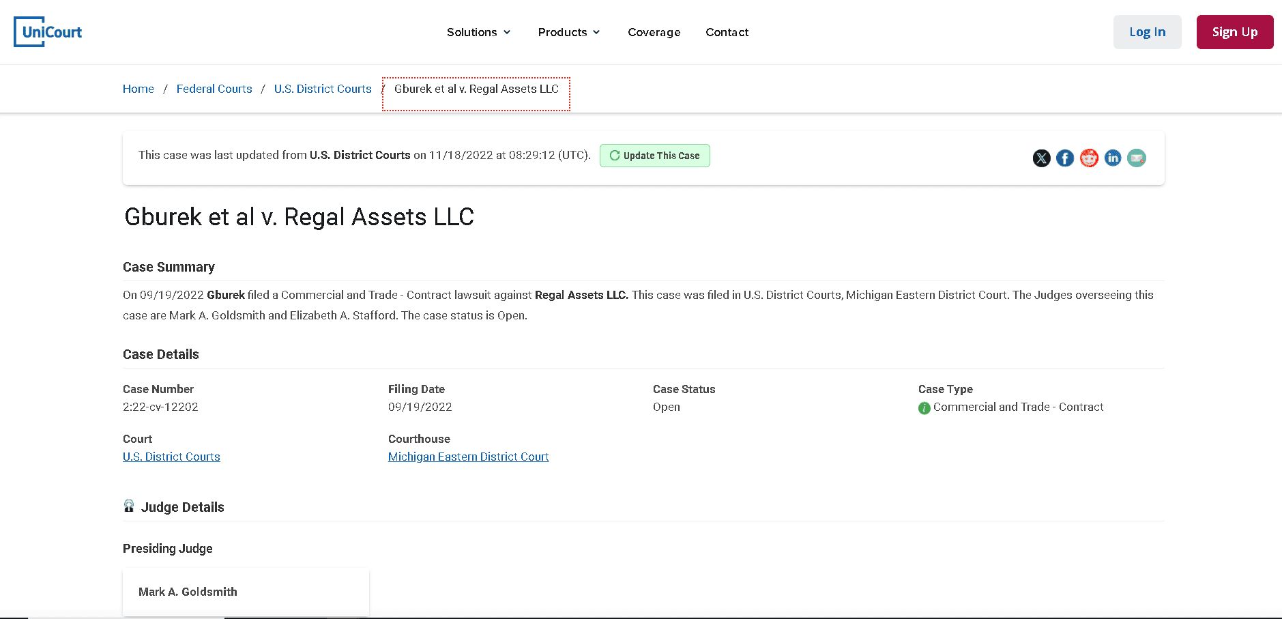Share case on Reddit

point(1089,158)
